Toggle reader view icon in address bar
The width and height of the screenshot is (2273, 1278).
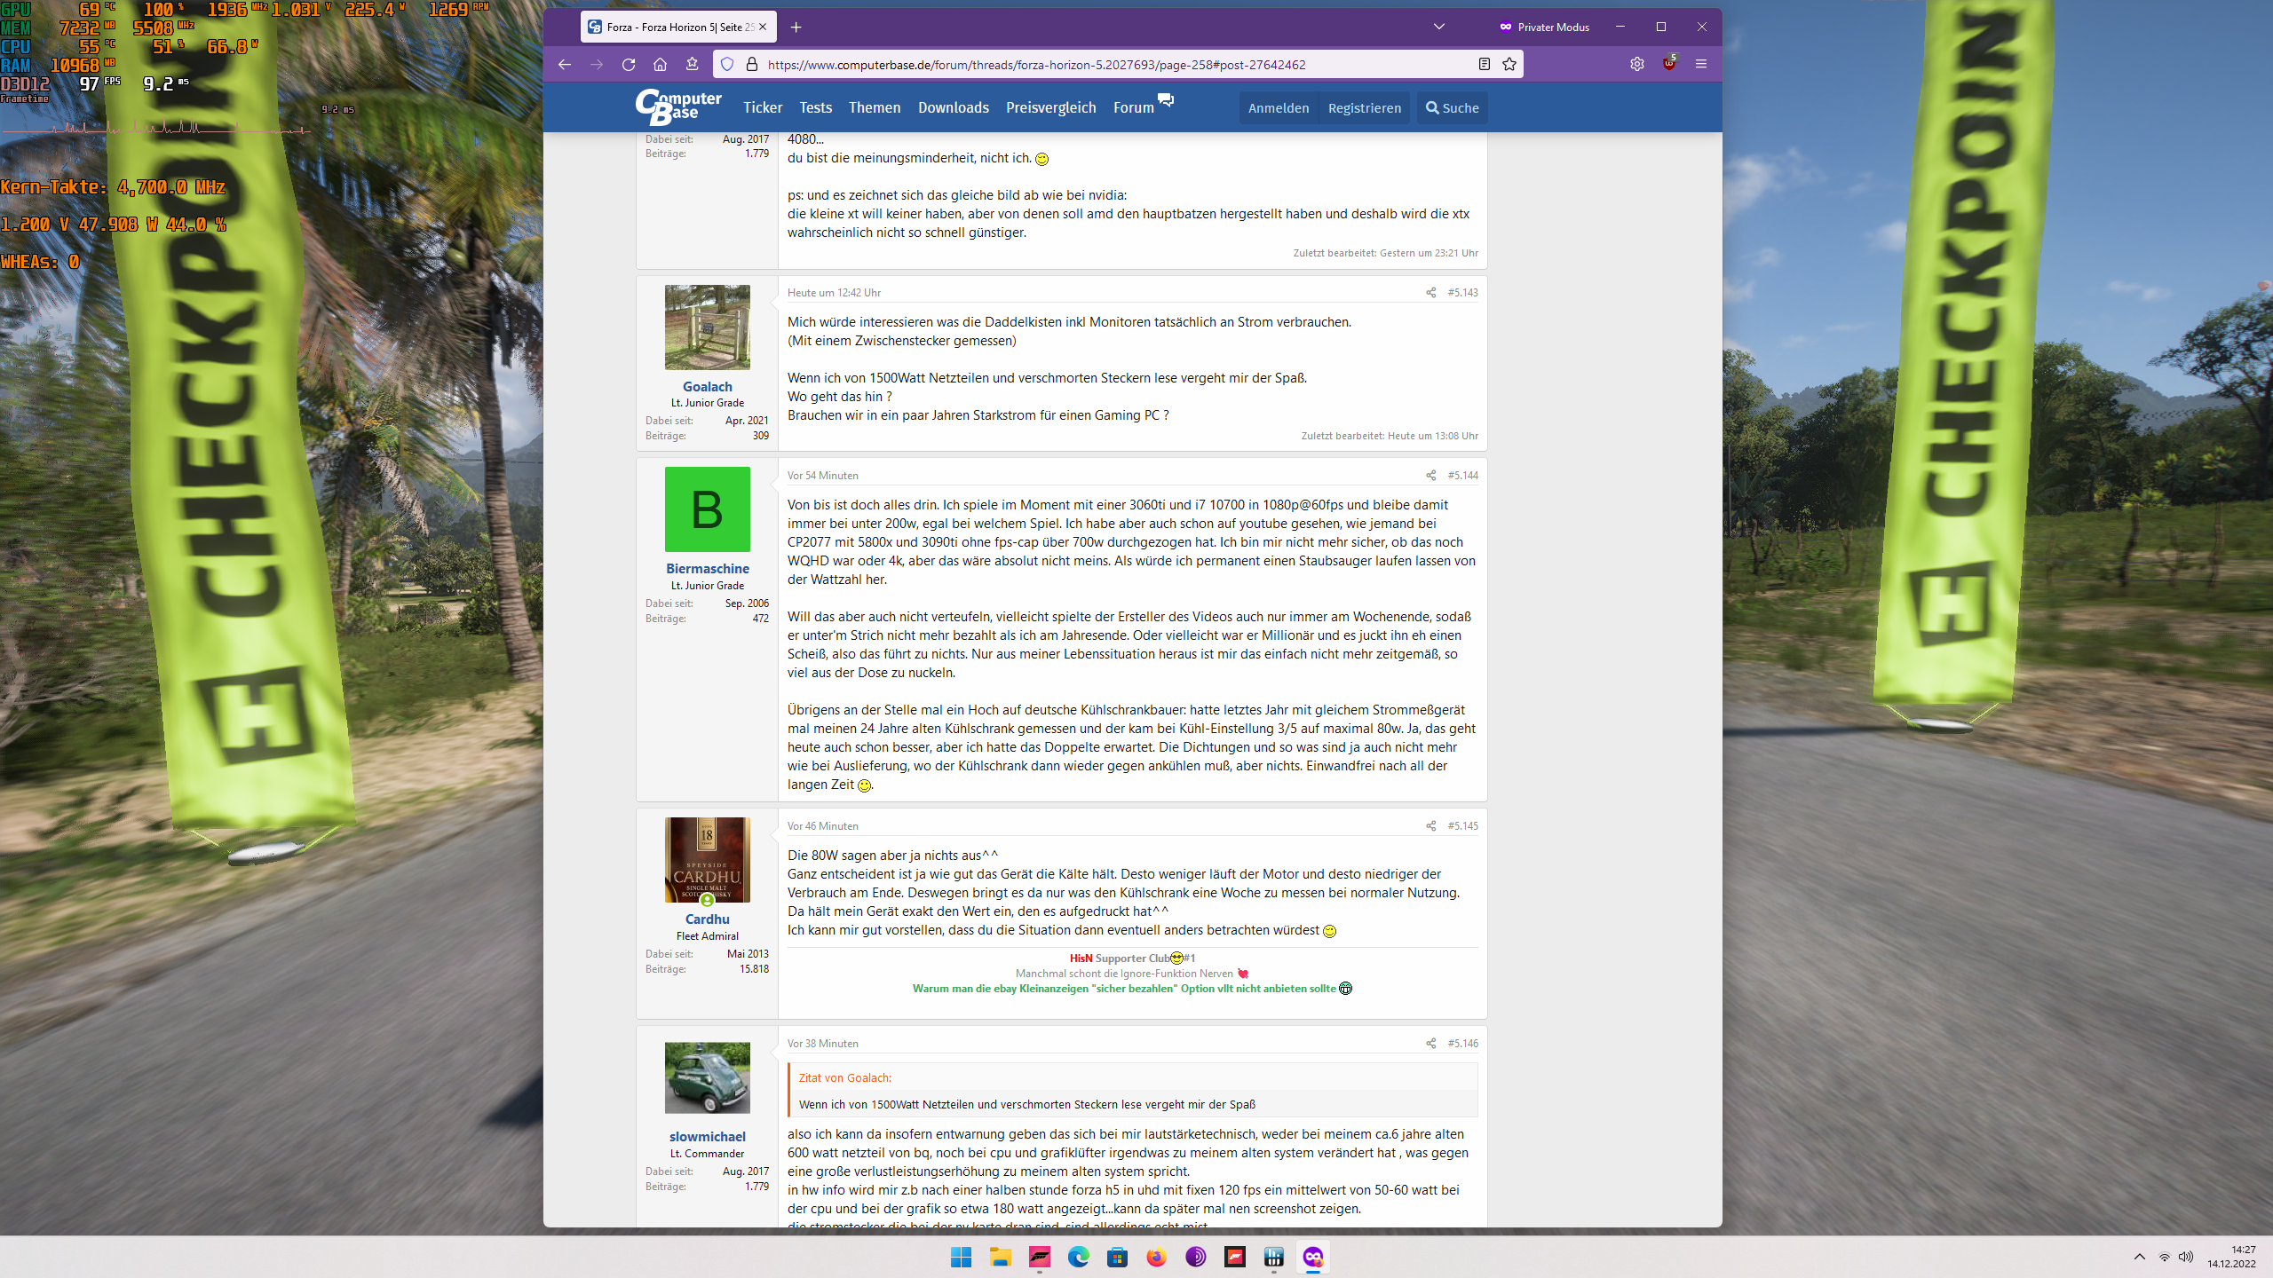point(1484,64)
